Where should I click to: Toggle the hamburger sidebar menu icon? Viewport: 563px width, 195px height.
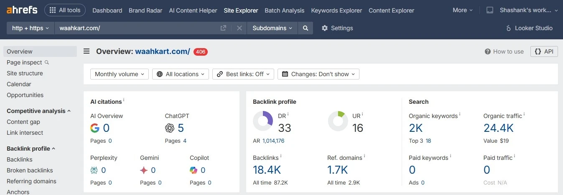pos(87,51)
